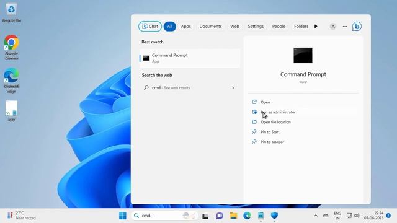The image size is (397, 223).
Task: Select the Microsoft Edge desktop shortcut
Action: pyautogui.click(x=11, y=81)
